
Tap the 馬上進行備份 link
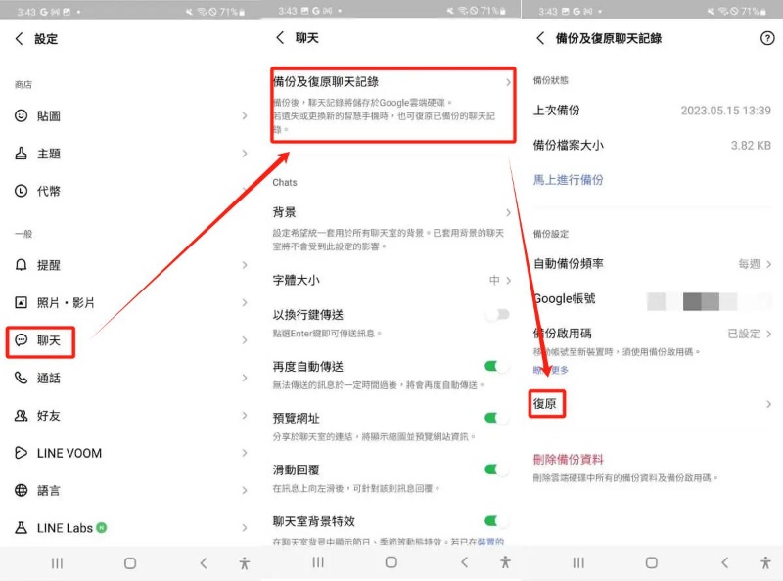(x=568, y=180)
